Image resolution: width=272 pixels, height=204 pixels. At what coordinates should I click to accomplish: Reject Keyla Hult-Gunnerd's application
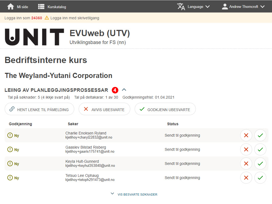[x=246, y=164]
